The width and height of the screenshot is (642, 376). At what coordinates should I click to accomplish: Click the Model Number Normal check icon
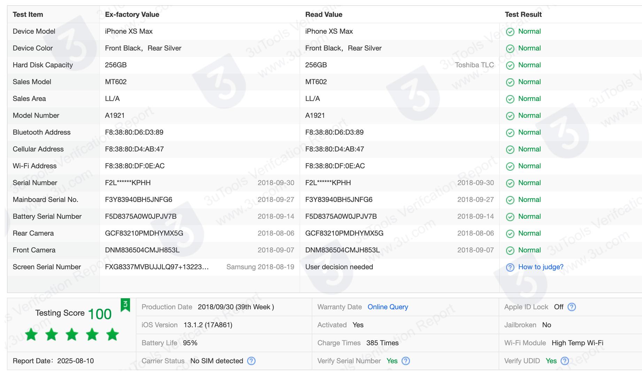click(x=510, y=116)
